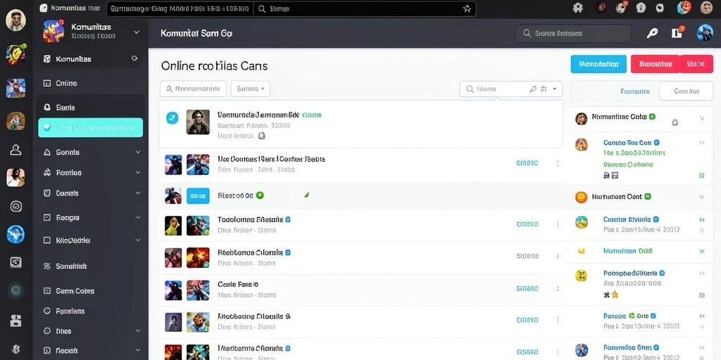Open the three-dot menu on Mnoblaane row

[558, 320]
